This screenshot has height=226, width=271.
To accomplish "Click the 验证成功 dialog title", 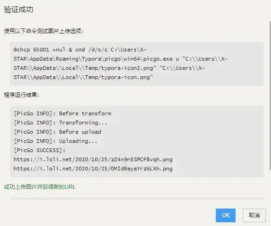I will pyautogui.click(x=18, y=9).
